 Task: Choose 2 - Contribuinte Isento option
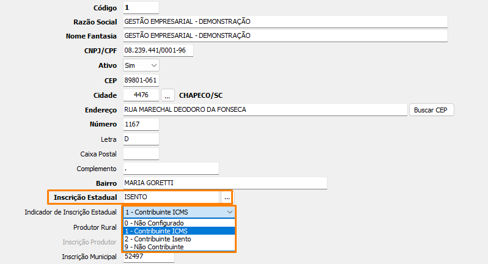[179, 239]
